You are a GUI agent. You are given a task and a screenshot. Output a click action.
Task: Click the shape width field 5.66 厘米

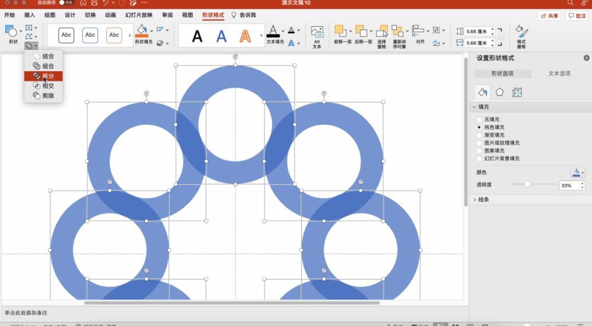pyautogui.click(x=480, y=43)
